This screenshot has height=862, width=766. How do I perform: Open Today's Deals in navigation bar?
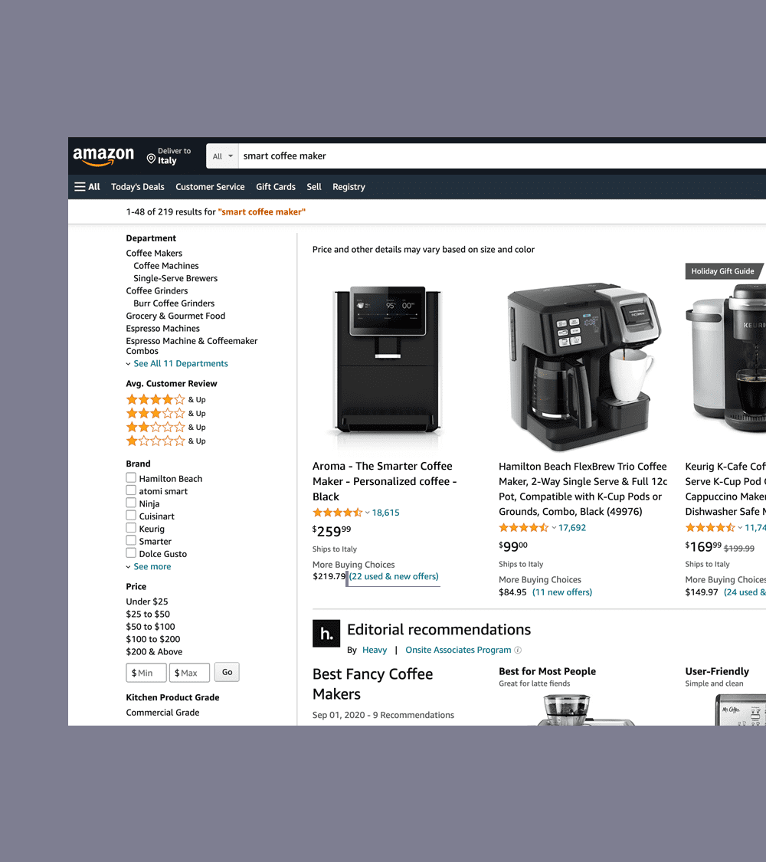click(137, 187)
